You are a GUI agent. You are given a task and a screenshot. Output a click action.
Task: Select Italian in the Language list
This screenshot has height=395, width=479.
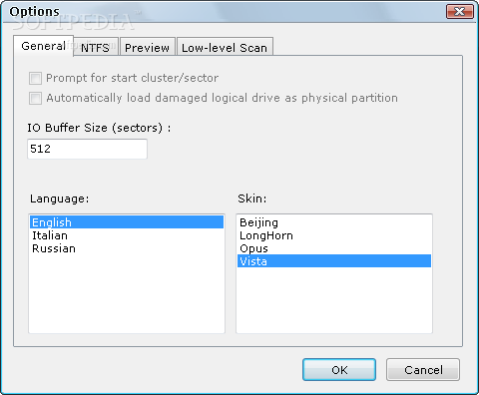point(127,235)
